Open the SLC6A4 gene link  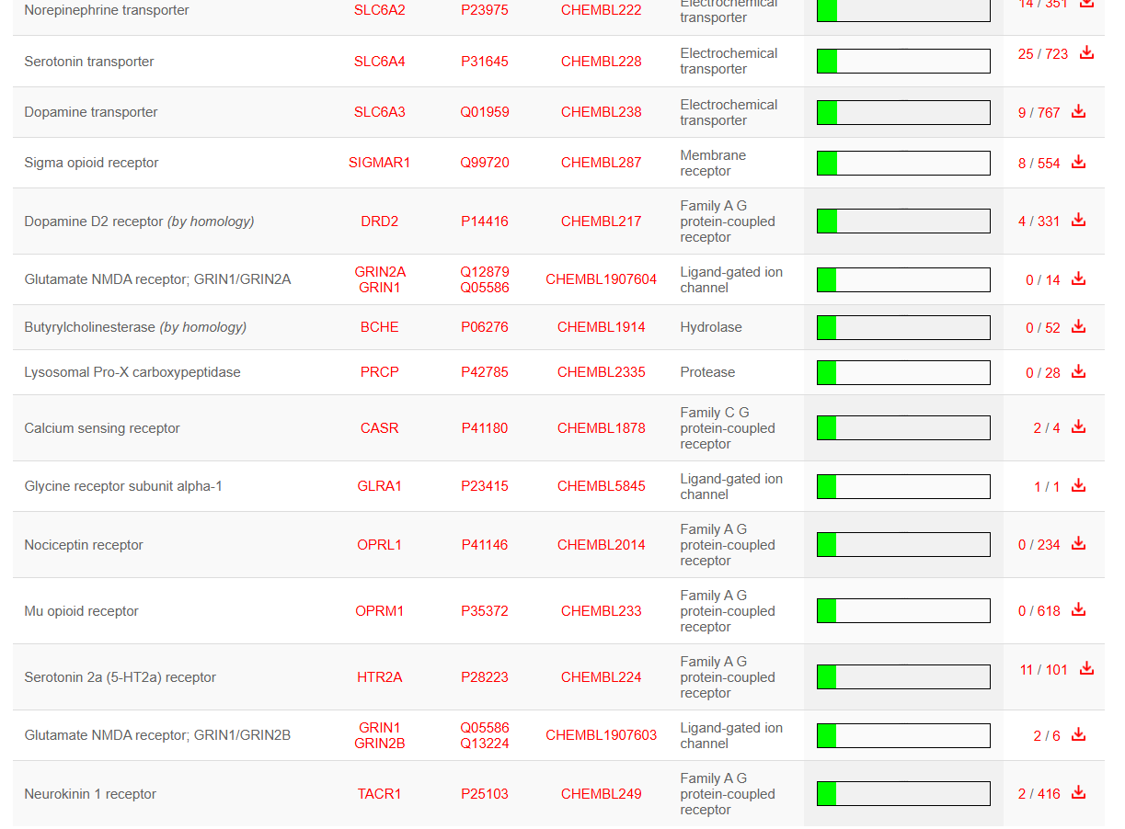(x=379, y=62)
